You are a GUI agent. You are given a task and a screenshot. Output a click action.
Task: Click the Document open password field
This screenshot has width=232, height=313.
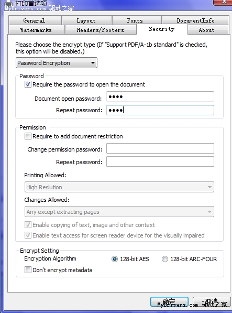click(160, 96)
